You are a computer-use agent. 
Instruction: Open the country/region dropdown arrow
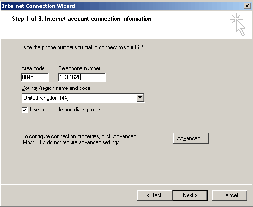[x=140, y=97]
